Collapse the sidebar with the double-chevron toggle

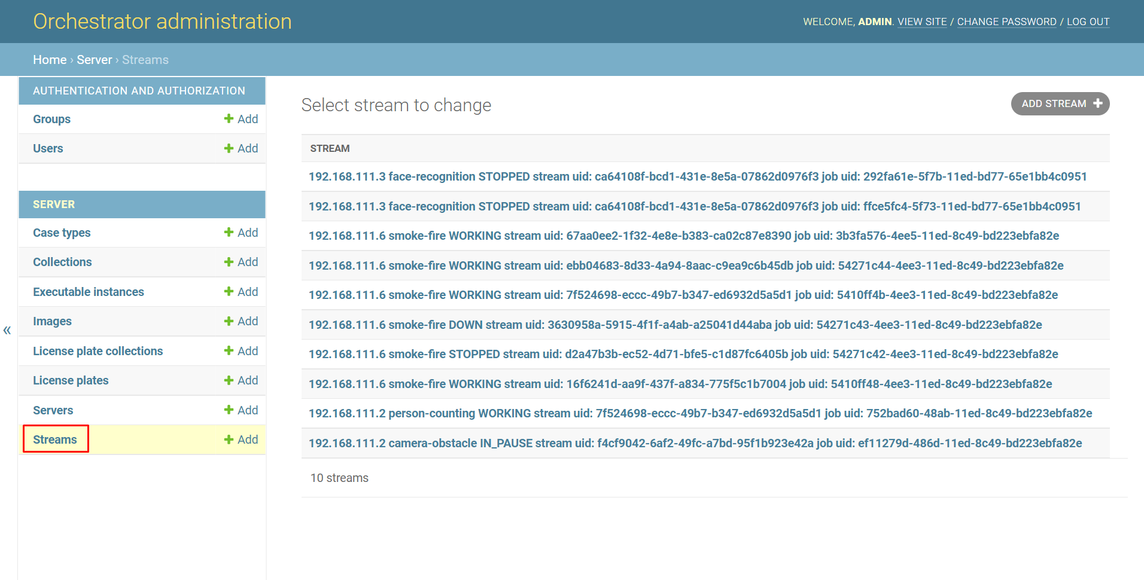[7, 330]
